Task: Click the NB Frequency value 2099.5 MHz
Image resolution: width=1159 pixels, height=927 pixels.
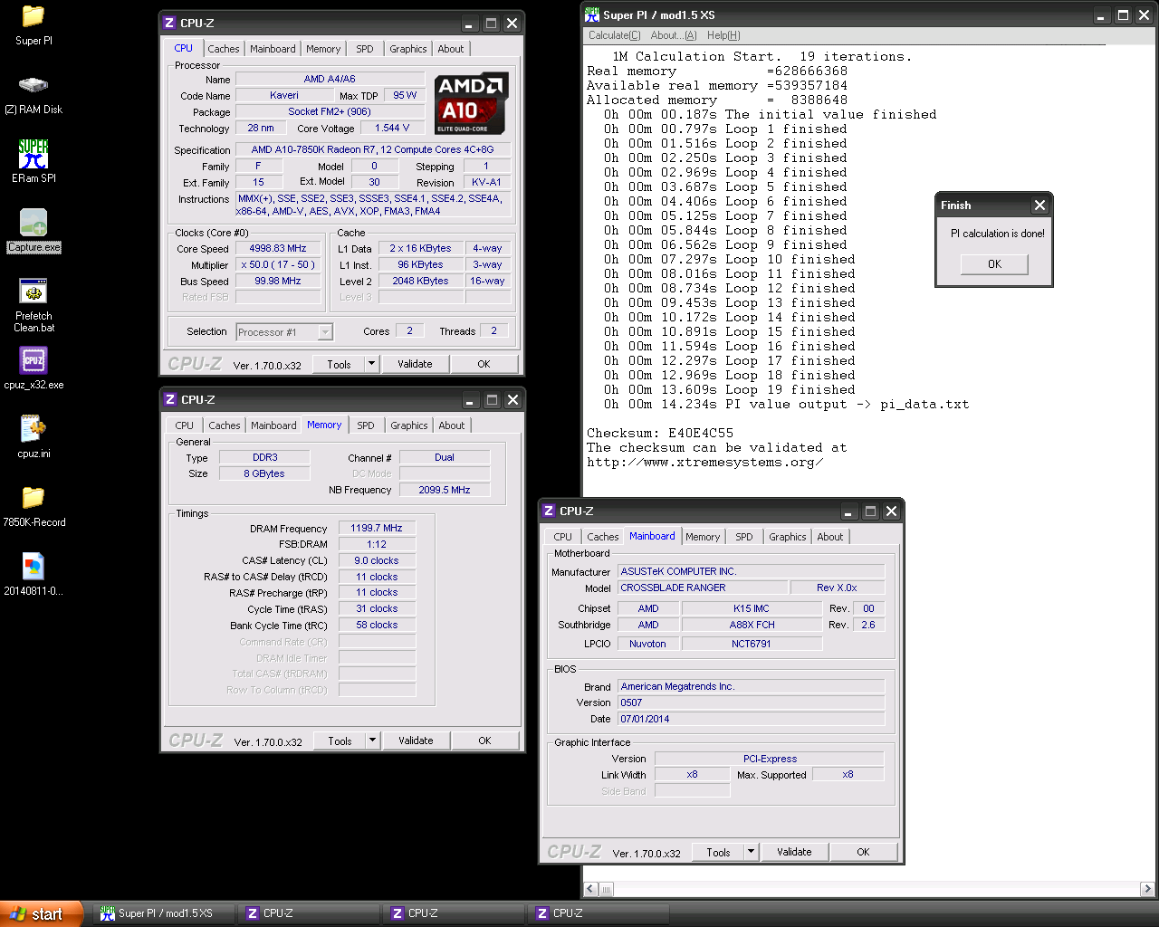Action: 444,490
